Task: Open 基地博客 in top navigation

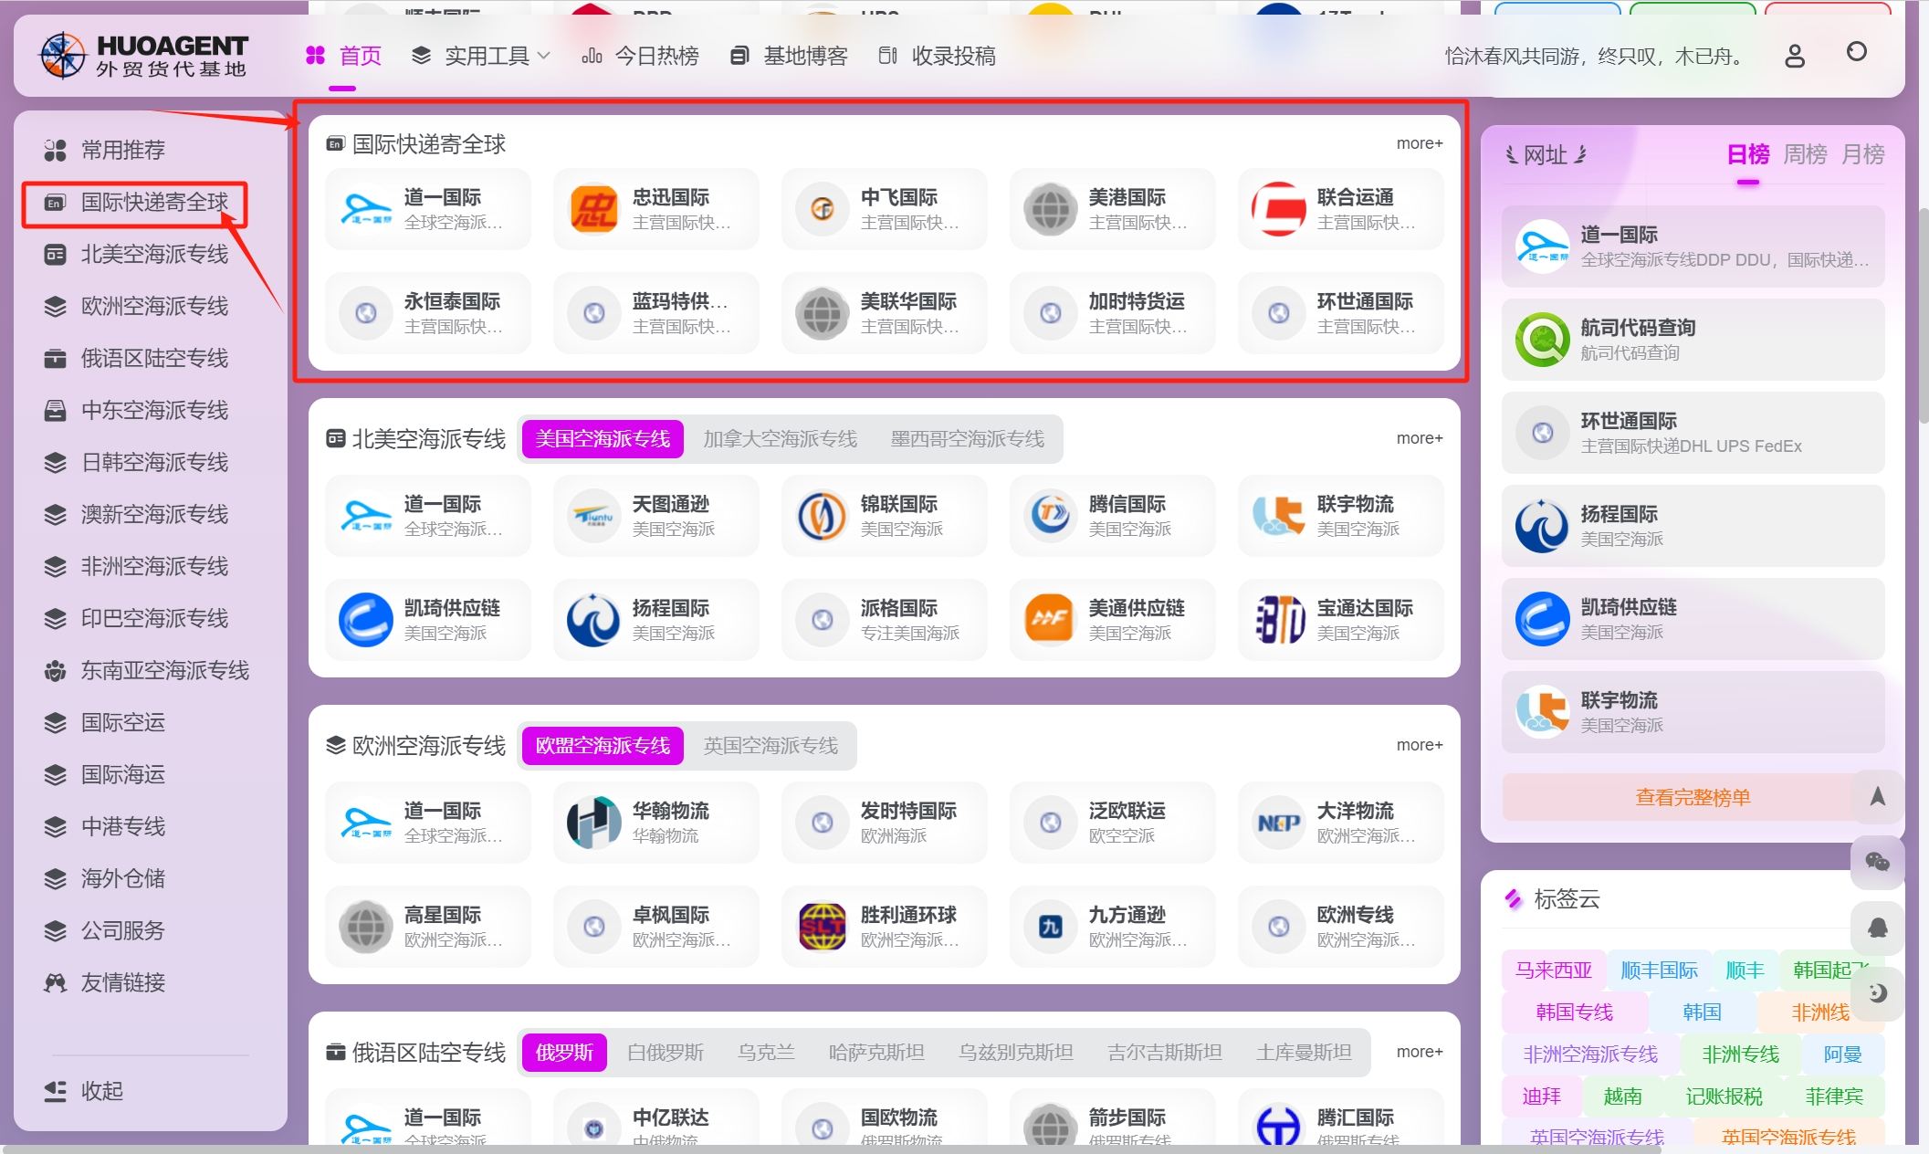Action: 790,56
